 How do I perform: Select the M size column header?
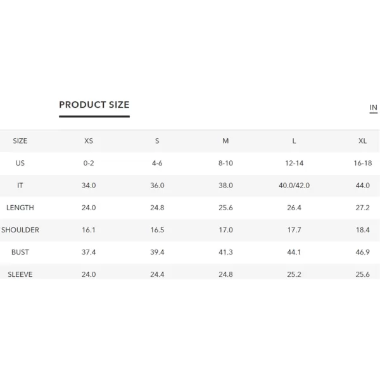point(225,141)
